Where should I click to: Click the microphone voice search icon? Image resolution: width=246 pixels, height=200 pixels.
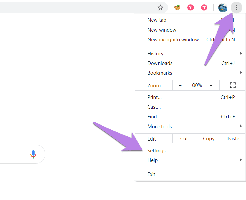click(33, 154)
